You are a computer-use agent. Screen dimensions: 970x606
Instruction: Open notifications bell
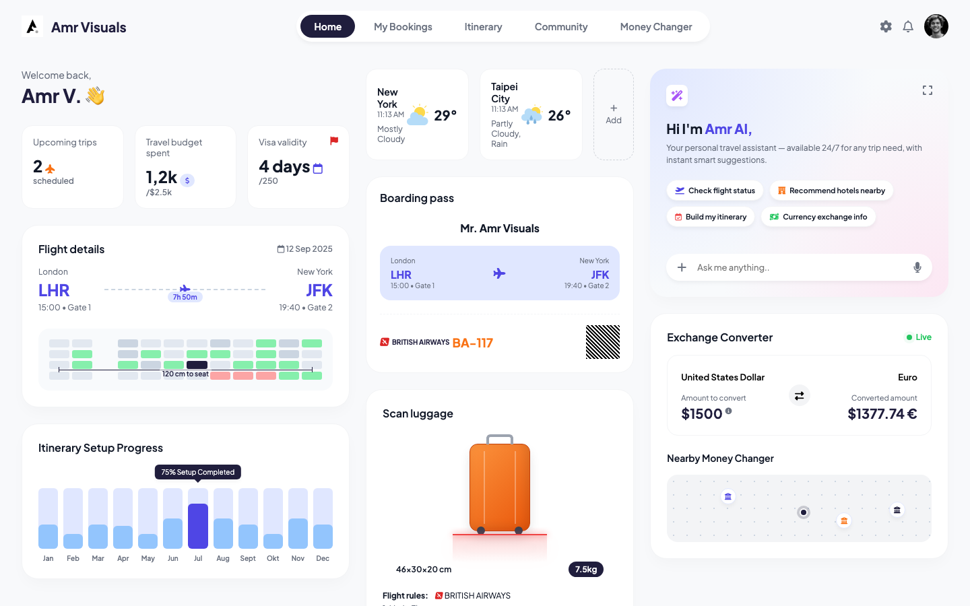tap(908, 26)
